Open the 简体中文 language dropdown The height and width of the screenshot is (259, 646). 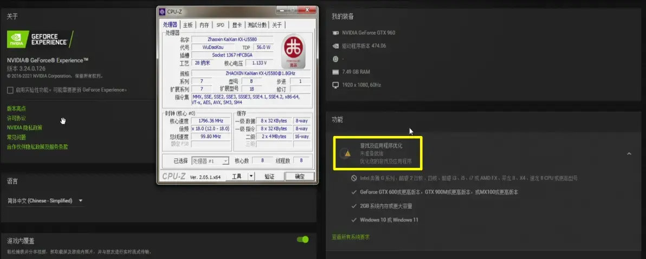[x=45, y=200]
